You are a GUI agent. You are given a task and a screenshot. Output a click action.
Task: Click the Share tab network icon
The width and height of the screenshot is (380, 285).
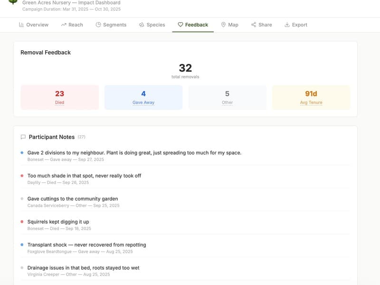(254, 25)
